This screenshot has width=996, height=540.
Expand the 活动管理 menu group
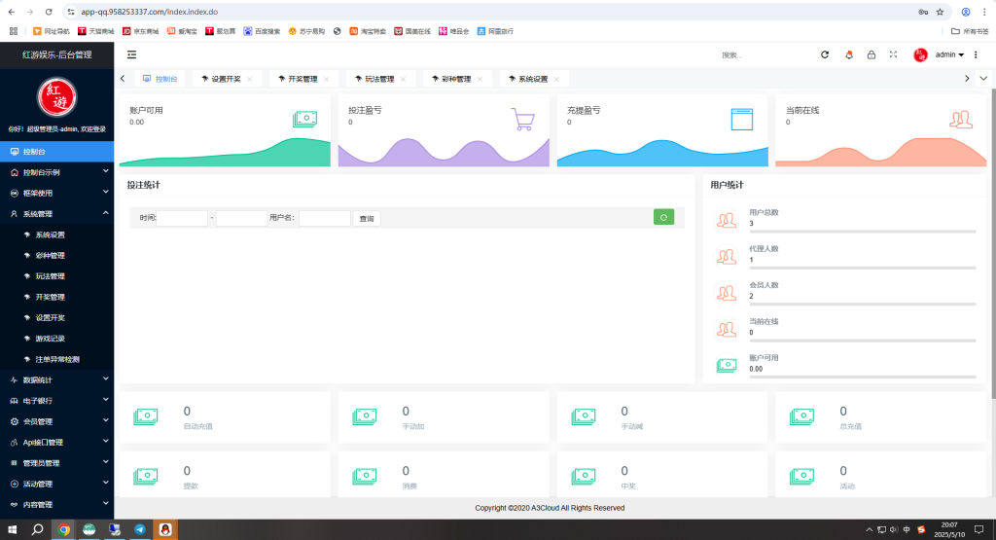[56, 484]
